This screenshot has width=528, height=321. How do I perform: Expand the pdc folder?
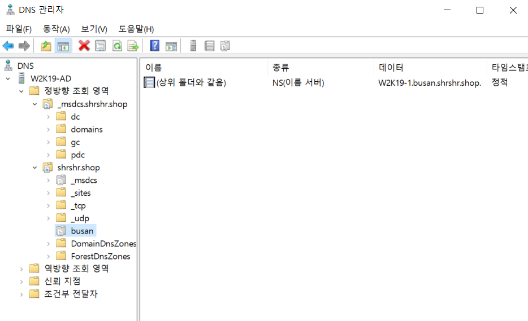click(x=48, y=155)
